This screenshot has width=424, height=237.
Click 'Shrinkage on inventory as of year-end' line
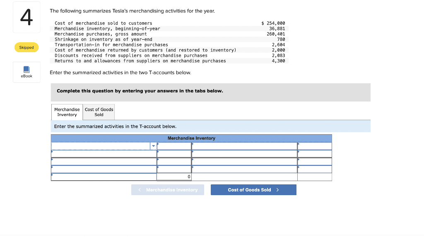tap(103, 39)
